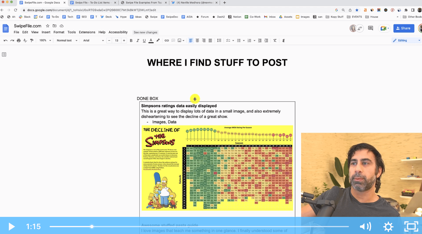Open video player settings gear
The height and width of the screenshot is (234, 422).
[388, 227]
